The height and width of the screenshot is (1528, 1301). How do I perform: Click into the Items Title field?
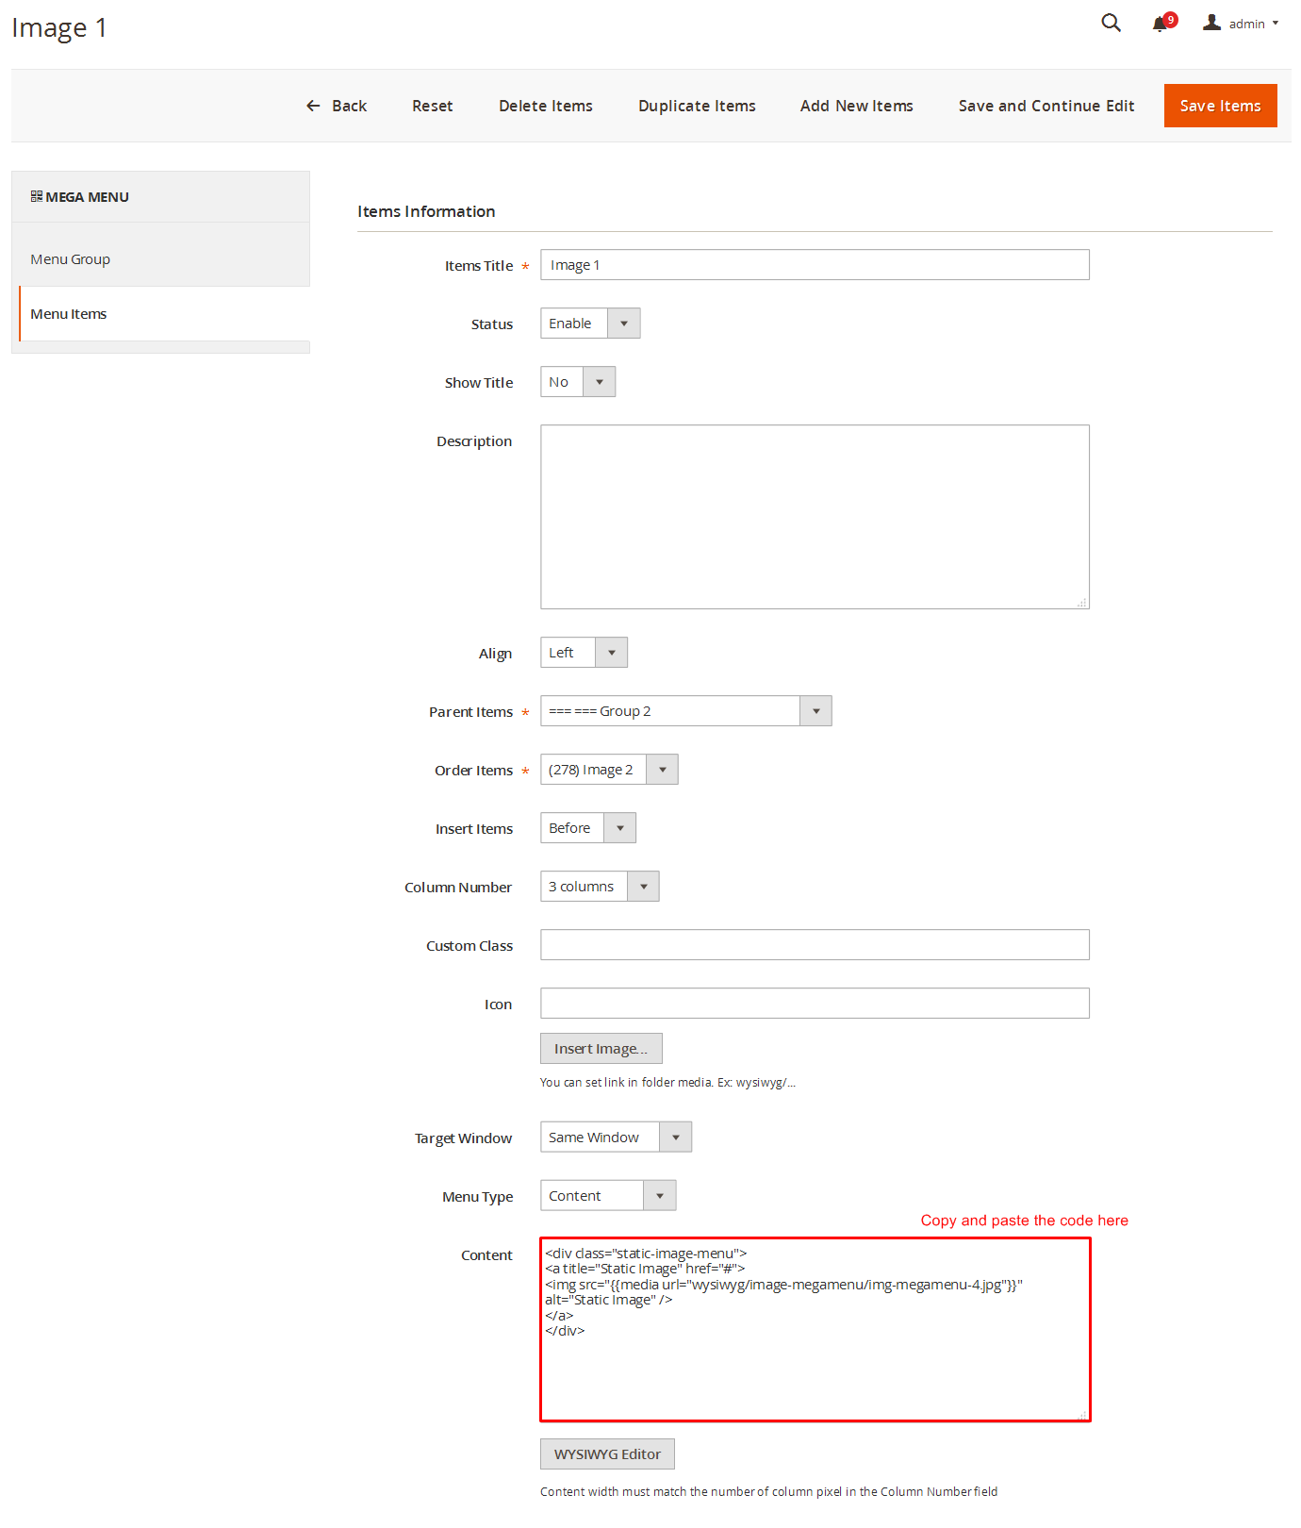pyautogui.click(x=815, y=265)
